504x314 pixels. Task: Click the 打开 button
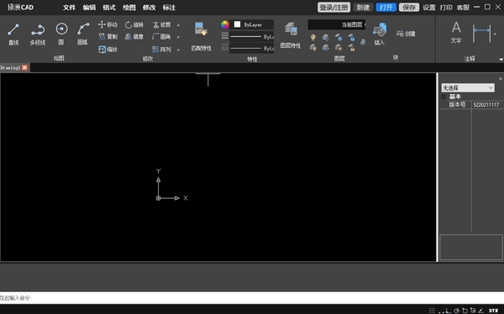click(x=386, y=8)
